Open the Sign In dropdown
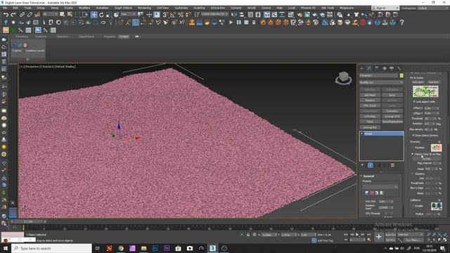 385,8
